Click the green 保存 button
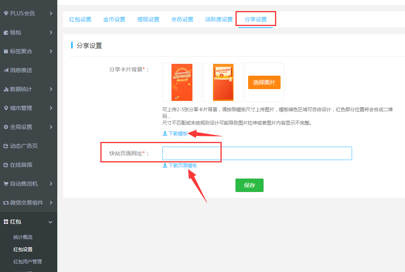This screenshot has height=272, width=405. pyautogui.click(x=249, y=185)
